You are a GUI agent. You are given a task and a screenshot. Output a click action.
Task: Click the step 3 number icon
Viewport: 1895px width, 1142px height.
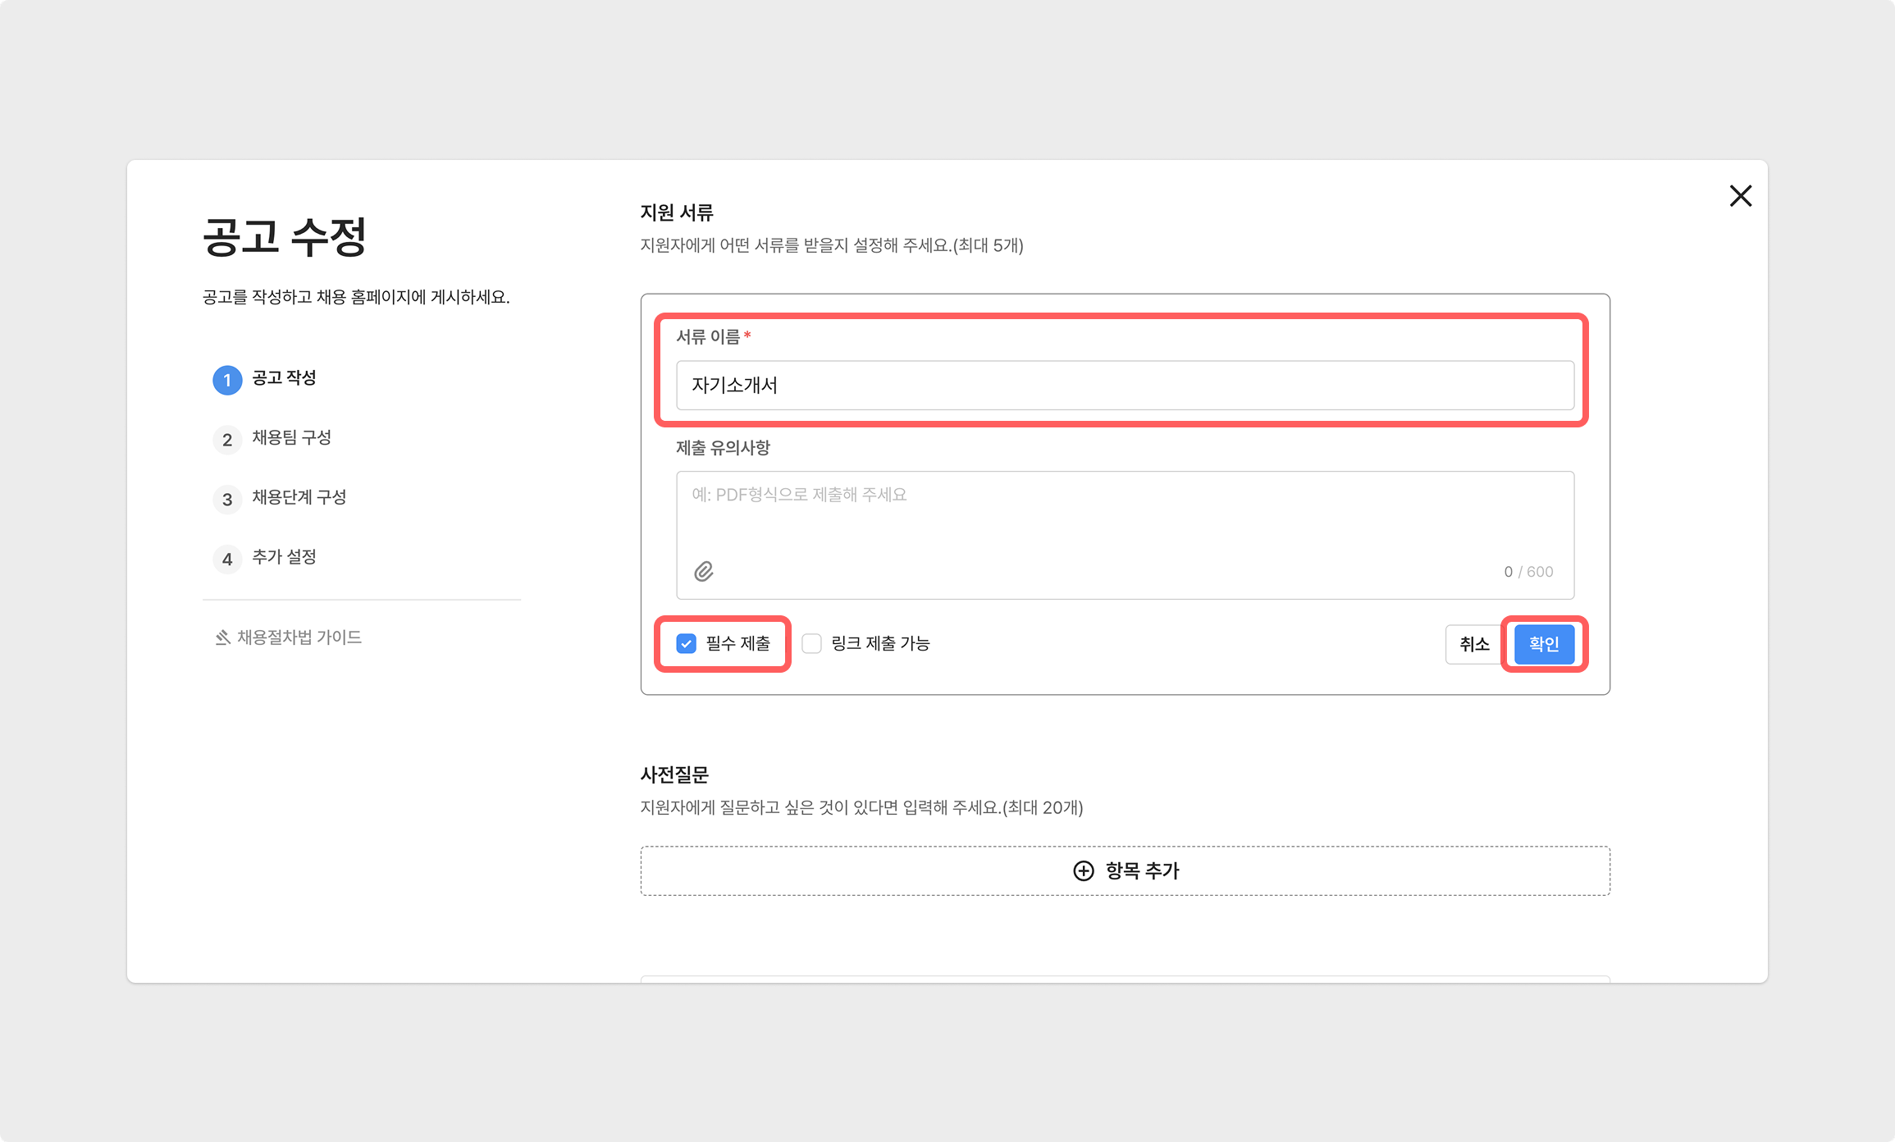[x=227, y=500]
